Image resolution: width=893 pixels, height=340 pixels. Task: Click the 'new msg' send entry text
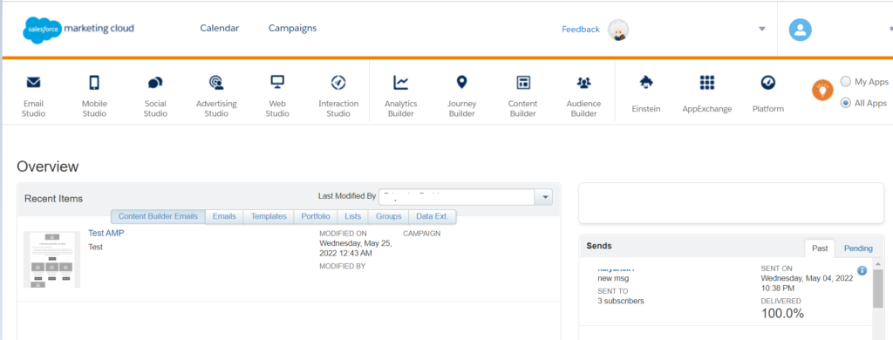point(613,278)
